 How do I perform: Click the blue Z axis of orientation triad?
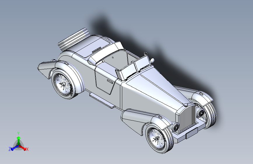click(15, 148)
